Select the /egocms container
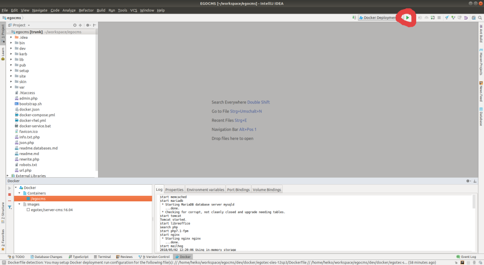The width and height of the screenshot is (484, 265). pos(83,199)
